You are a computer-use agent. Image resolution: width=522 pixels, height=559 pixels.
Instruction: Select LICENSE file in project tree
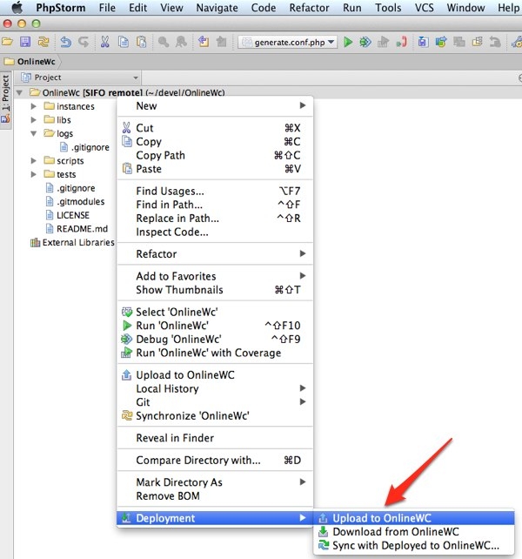point(68,215)
